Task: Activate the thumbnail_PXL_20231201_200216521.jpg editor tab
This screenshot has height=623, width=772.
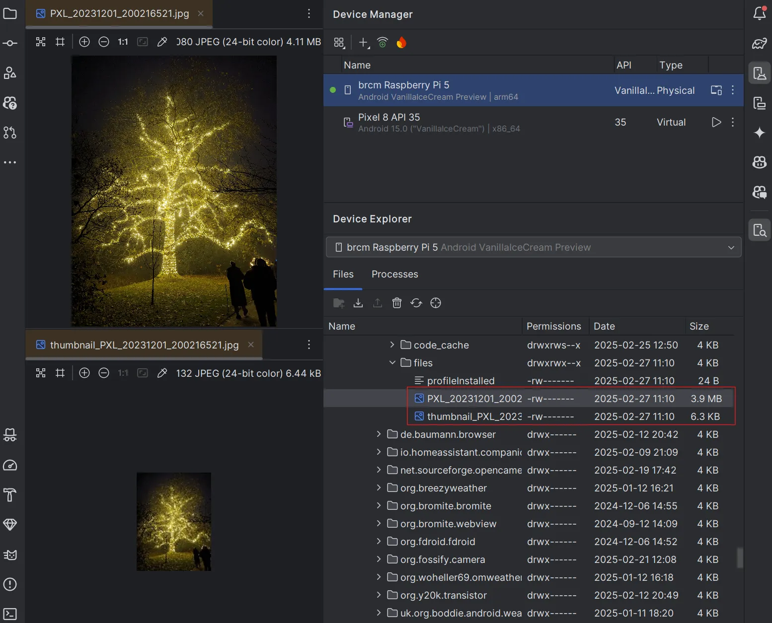Action: point(144,345)
